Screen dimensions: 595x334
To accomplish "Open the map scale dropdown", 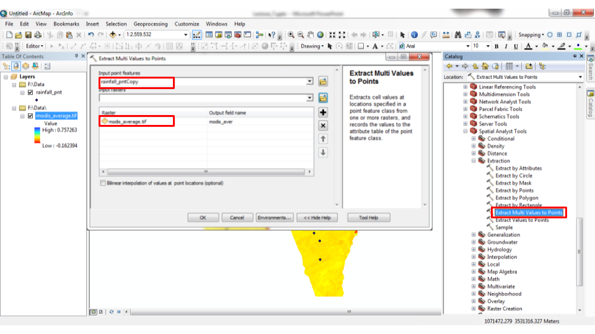I will click(x=185, y=35).
